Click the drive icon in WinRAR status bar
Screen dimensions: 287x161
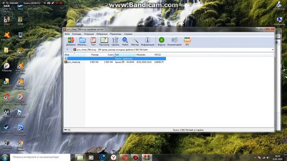point(65,130)
